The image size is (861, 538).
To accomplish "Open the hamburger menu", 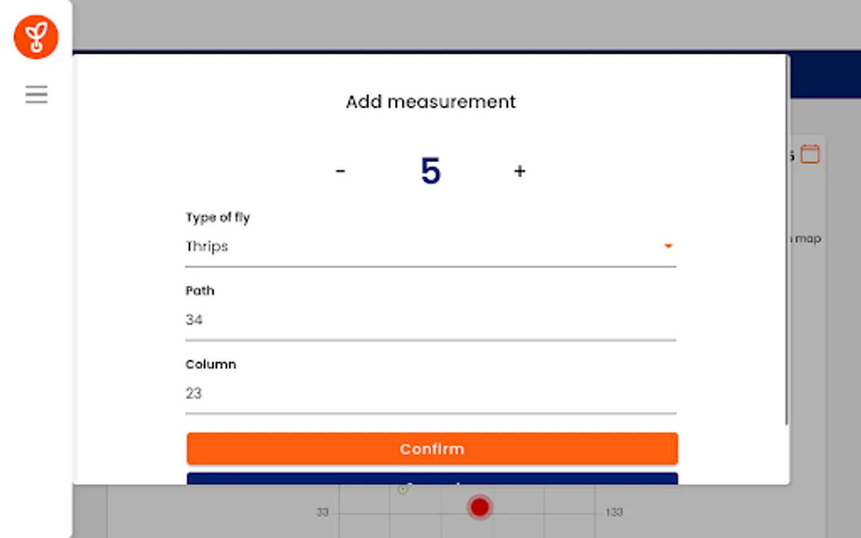I will [36, 94].
